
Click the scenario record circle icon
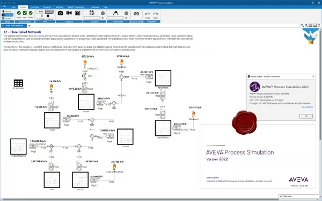click(x=103, y=13)
